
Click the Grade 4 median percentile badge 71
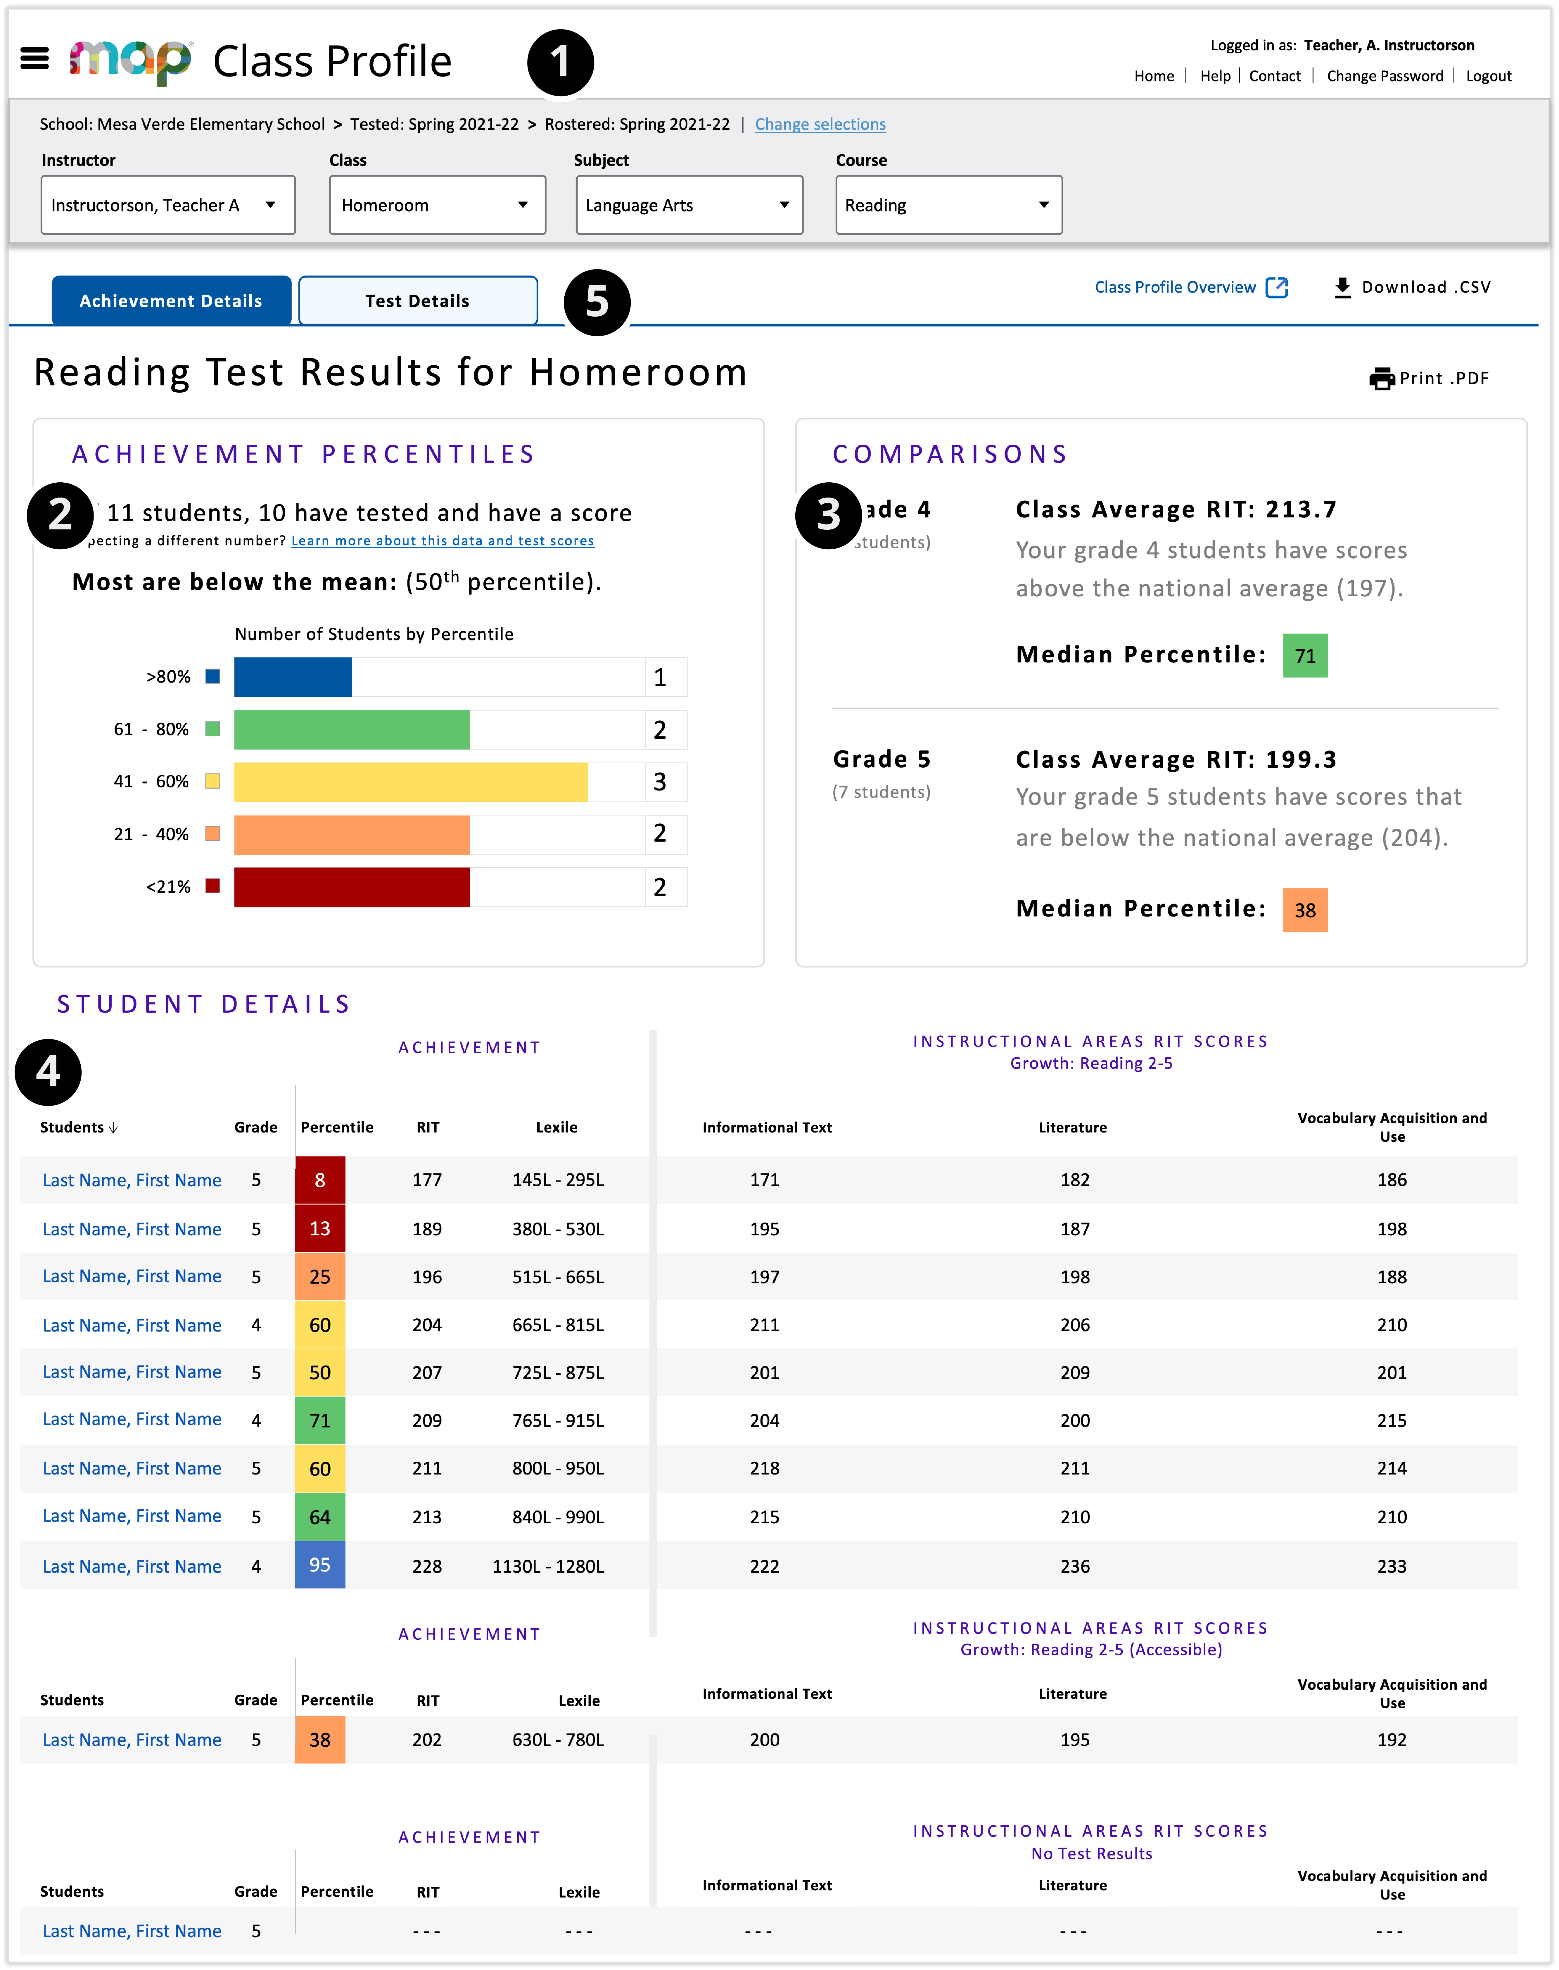[x=1305, y=655]
